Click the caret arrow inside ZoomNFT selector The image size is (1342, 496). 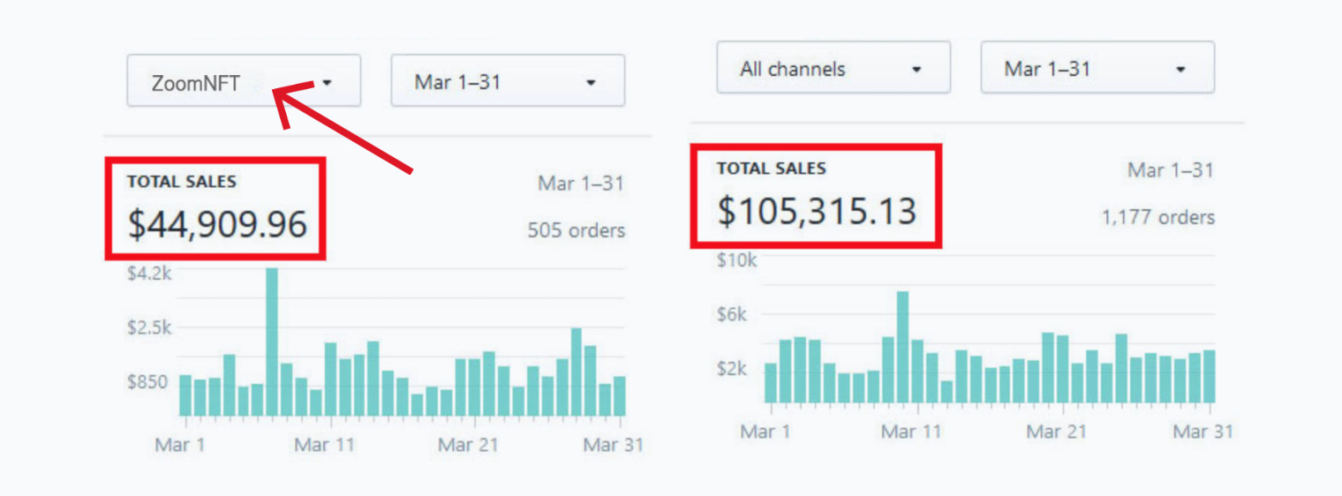[327, 82]
